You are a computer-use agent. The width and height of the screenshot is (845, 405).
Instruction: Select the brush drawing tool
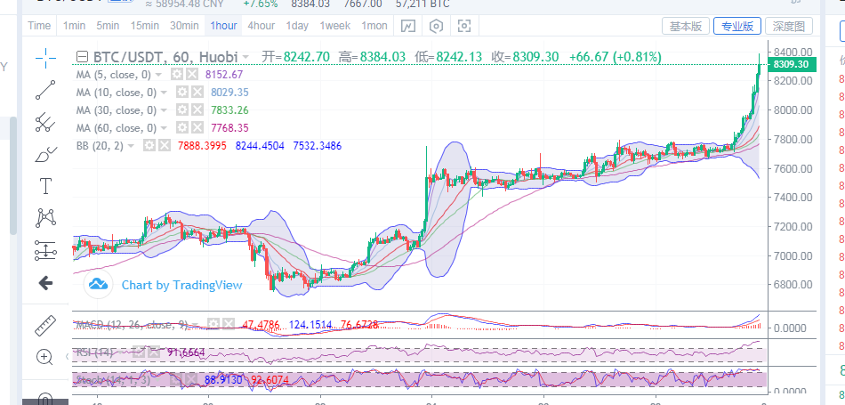[x=45, y=154]
